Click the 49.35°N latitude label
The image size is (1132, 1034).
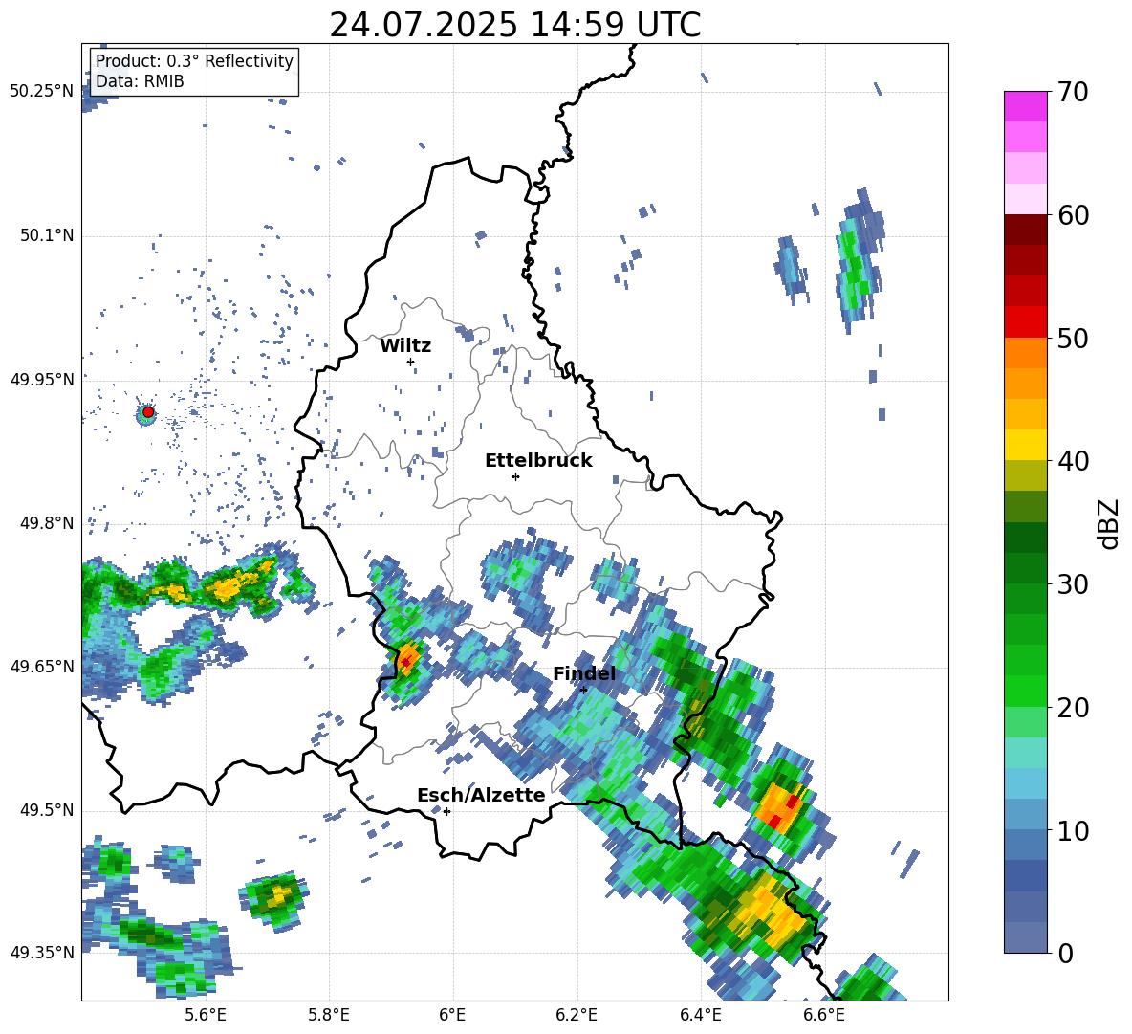[42, 953]
